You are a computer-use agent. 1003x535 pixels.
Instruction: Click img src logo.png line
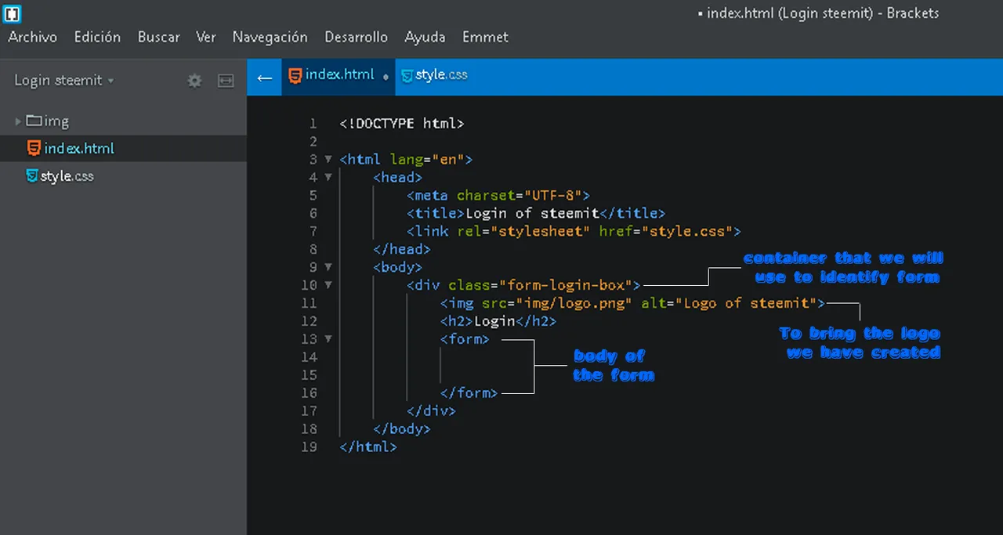point(632,303)
